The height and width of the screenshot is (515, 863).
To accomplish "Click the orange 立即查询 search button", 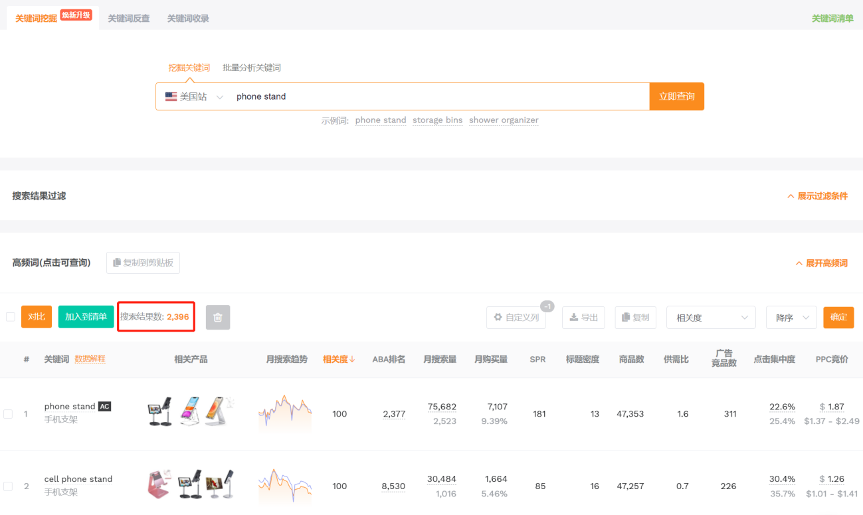I will [x=676, y=96].
